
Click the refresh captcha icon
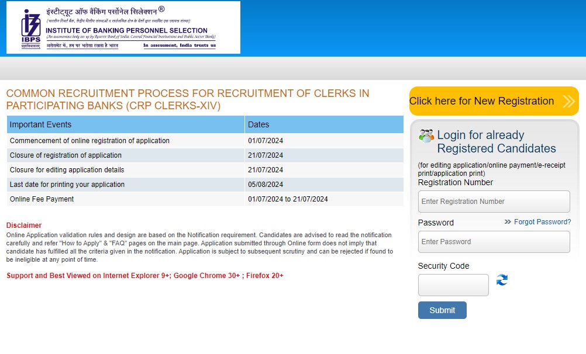[502, 280]
